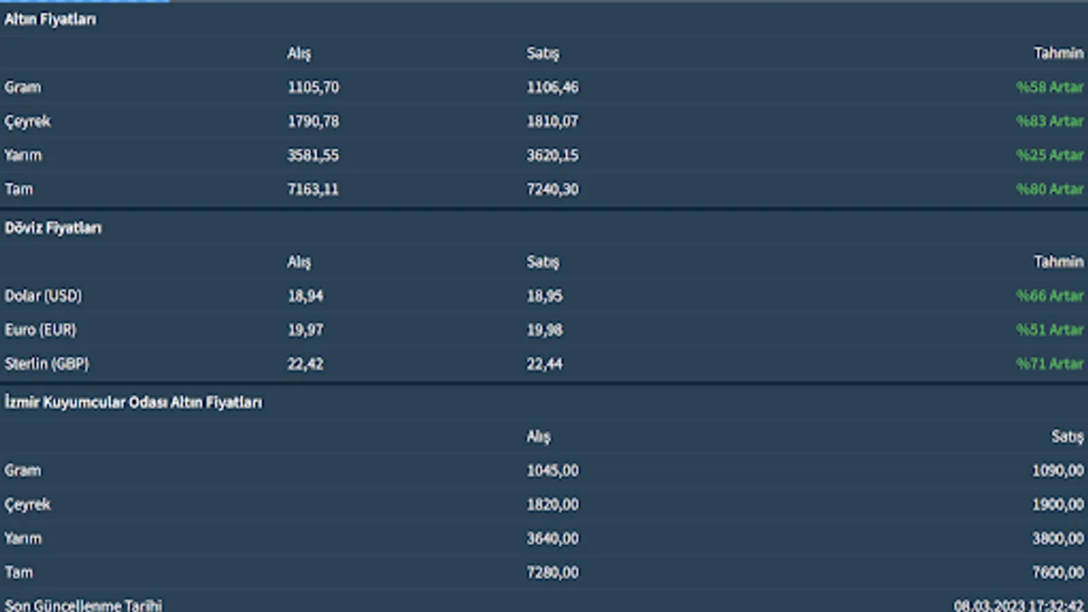This screenshot has width=1088, height=612.
Task: Select the %25 Artar Yarım forecast
Action: pos(1049,155)
